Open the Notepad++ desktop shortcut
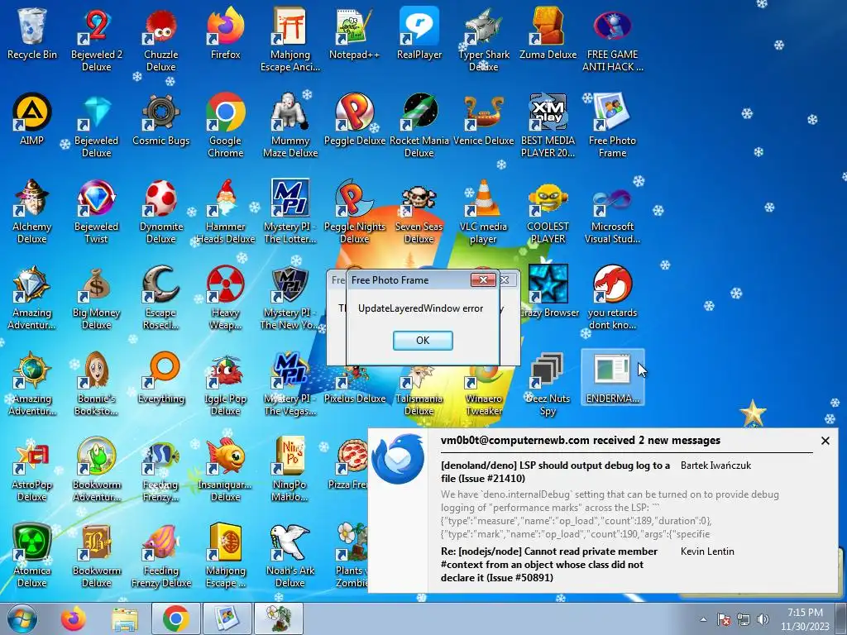 [x=354, y=35]
